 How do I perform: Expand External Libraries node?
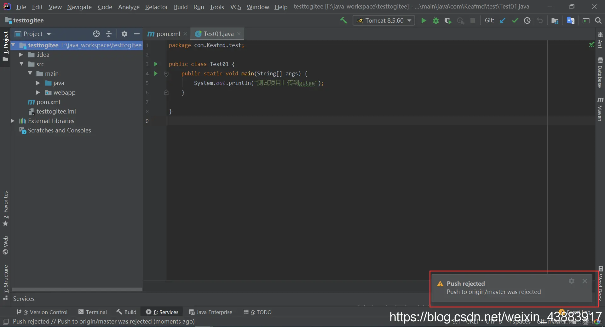click(x=13, y=121)
